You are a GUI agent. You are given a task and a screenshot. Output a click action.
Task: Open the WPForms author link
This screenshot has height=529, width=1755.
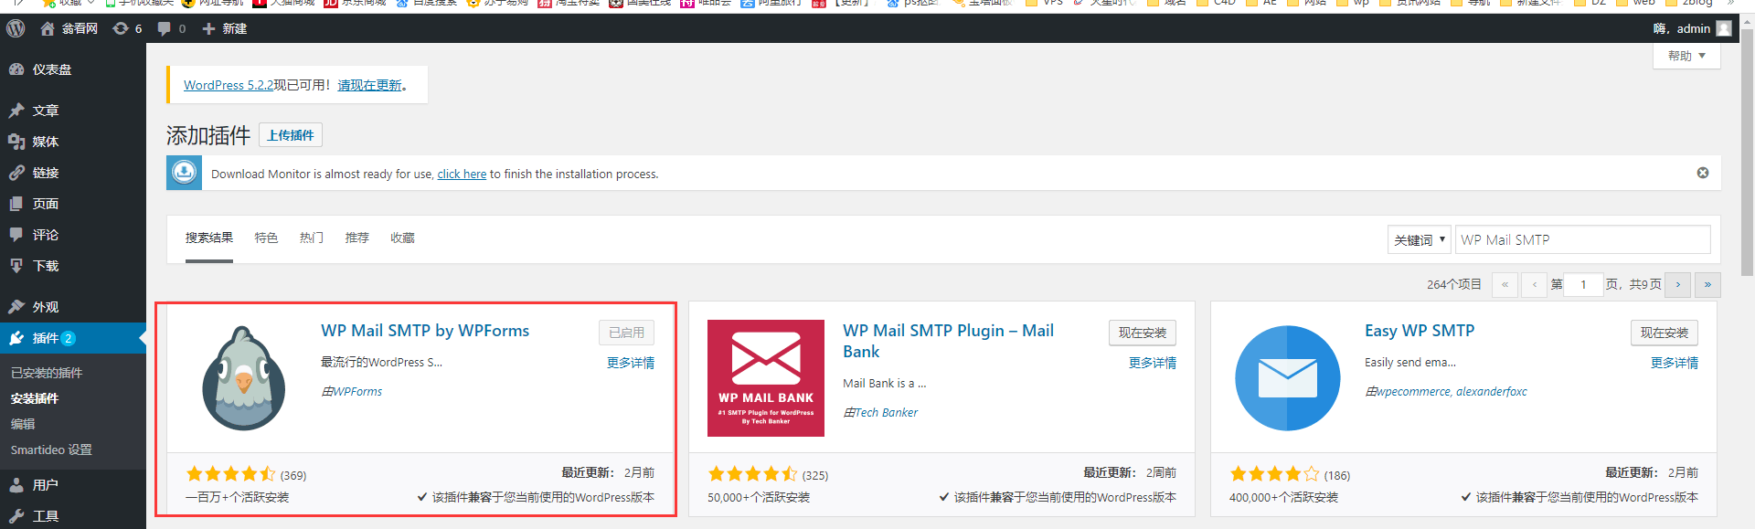click(x=357, y=391)
